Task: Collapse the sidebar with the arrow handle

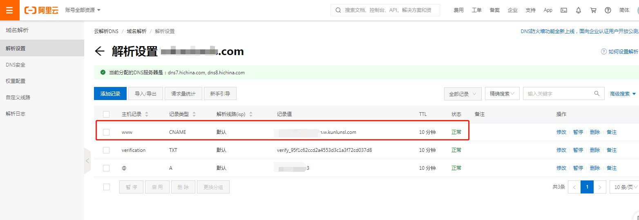Action: [87, 161]
